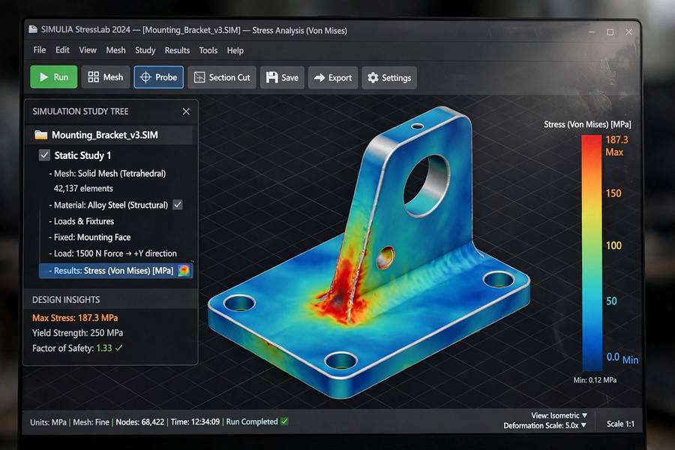
Task: Click Units: MPa in status bar
Action: 48,422
